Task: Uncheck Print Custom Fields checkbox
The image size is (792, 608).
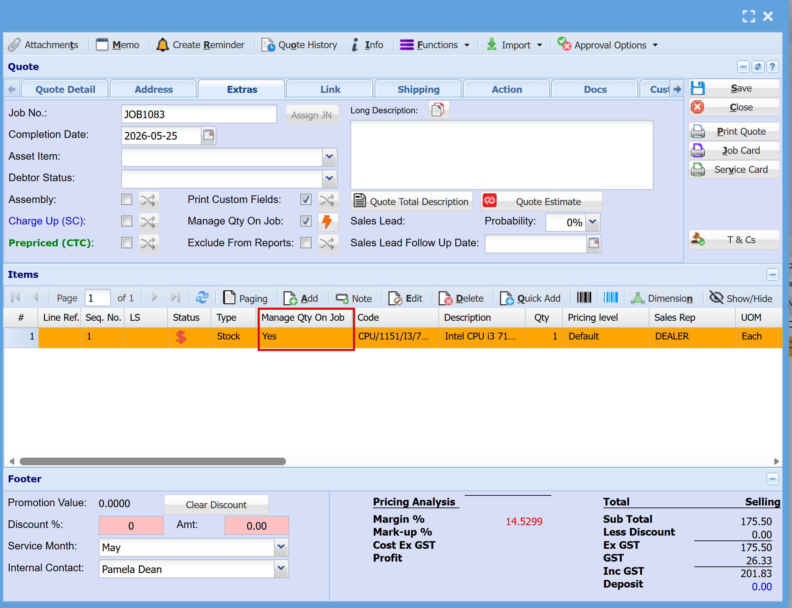Action: [x=306, y=200]
